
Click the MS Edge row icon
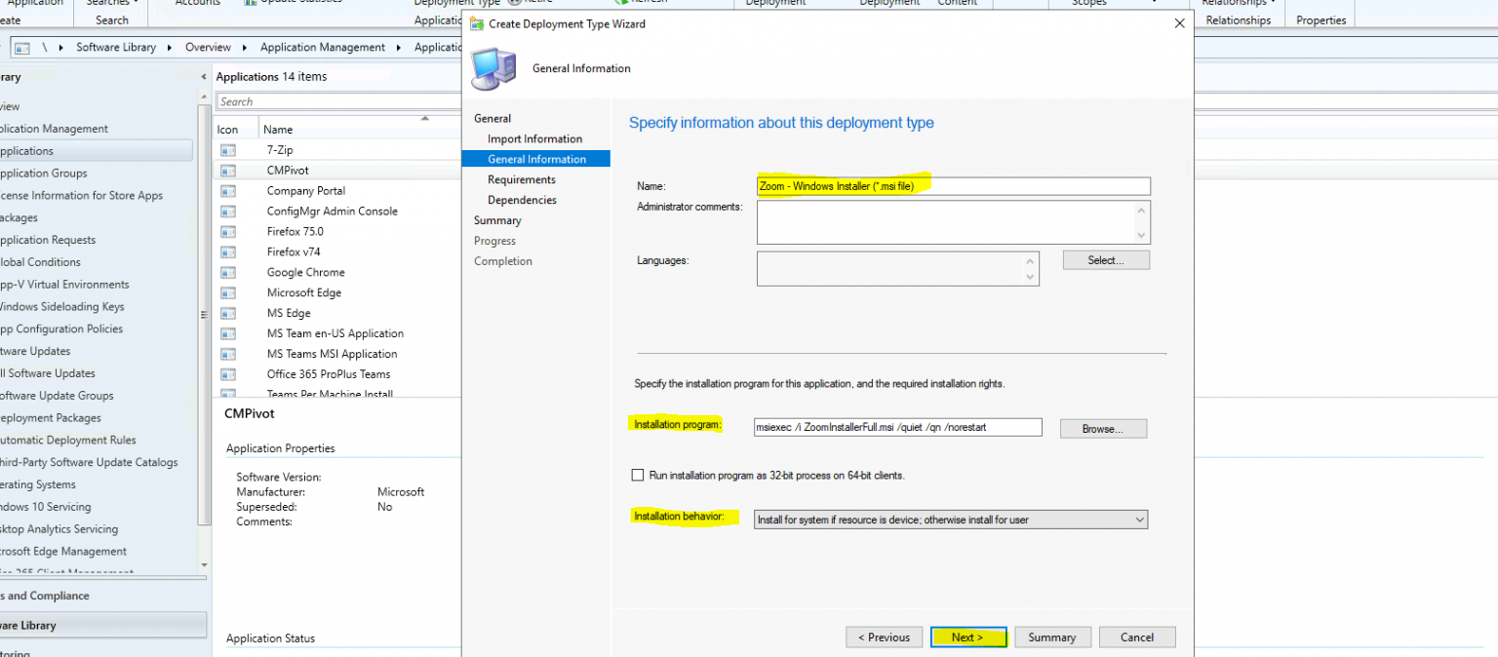(x=228, y=314)
